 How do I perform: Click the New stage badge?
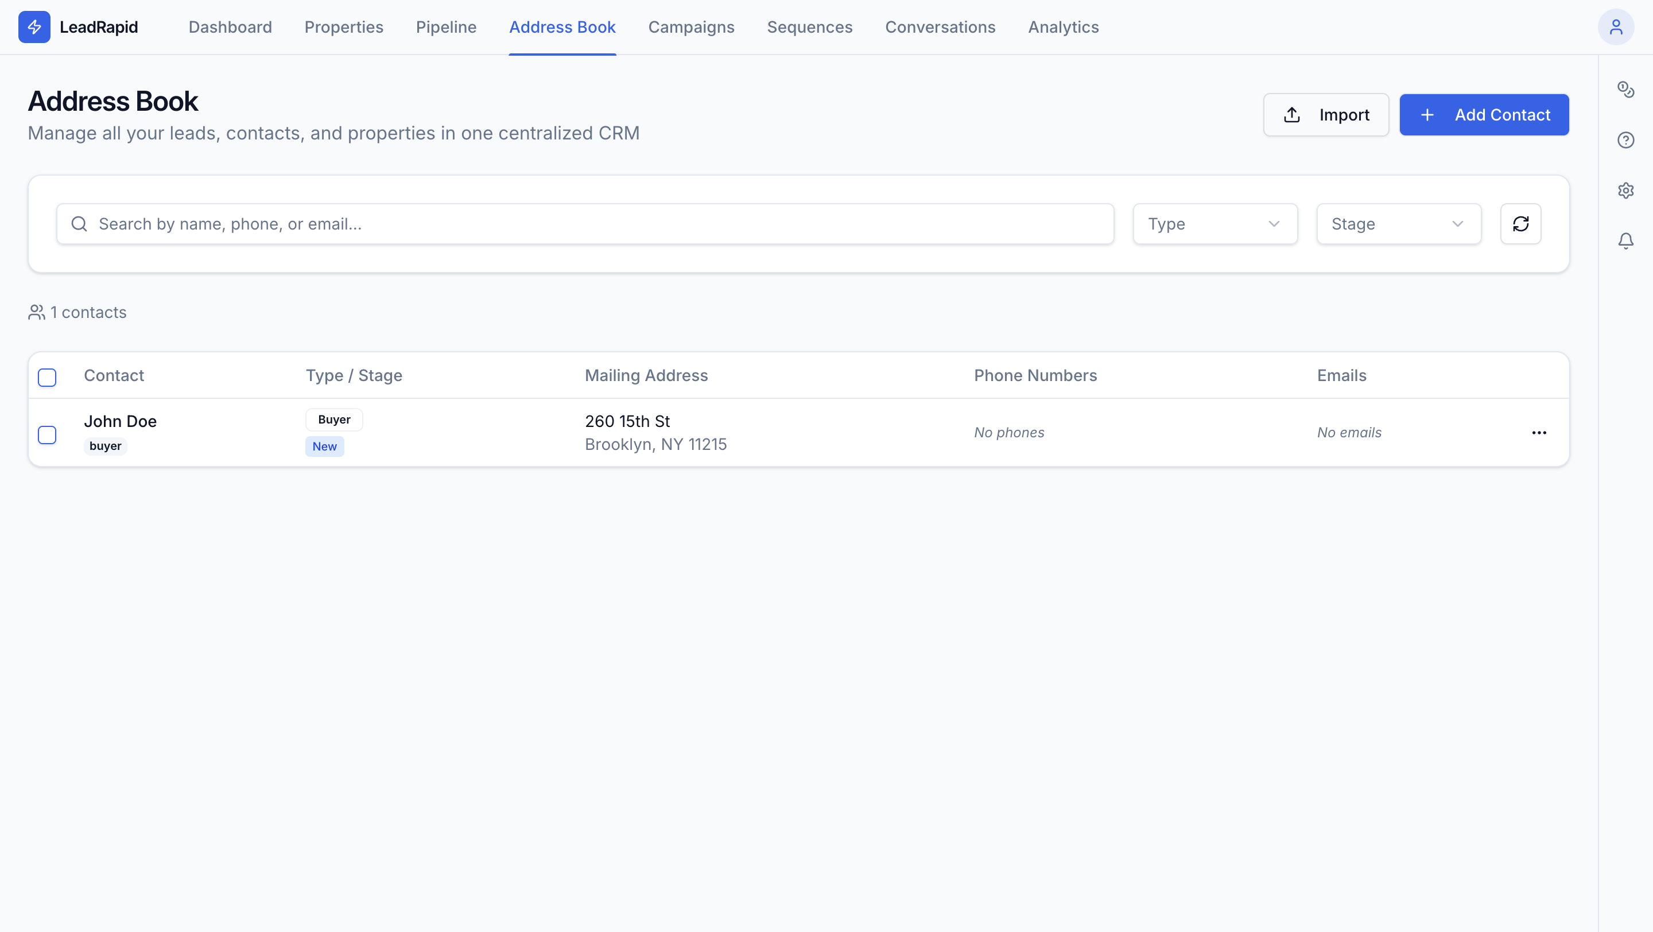[x=324, y=446]
